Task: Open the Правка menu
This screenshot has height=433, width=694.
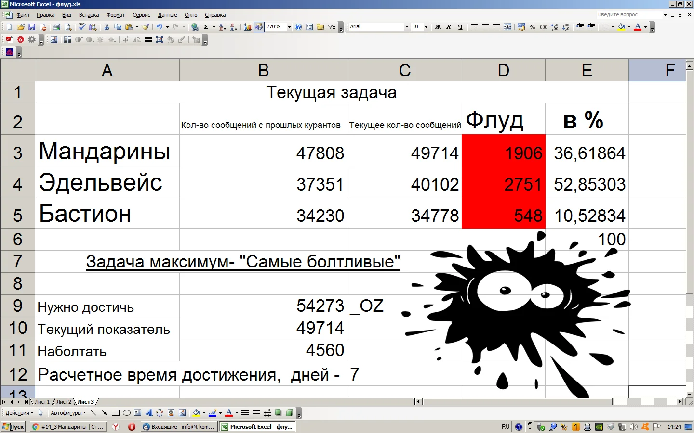Action: point(45,15)
